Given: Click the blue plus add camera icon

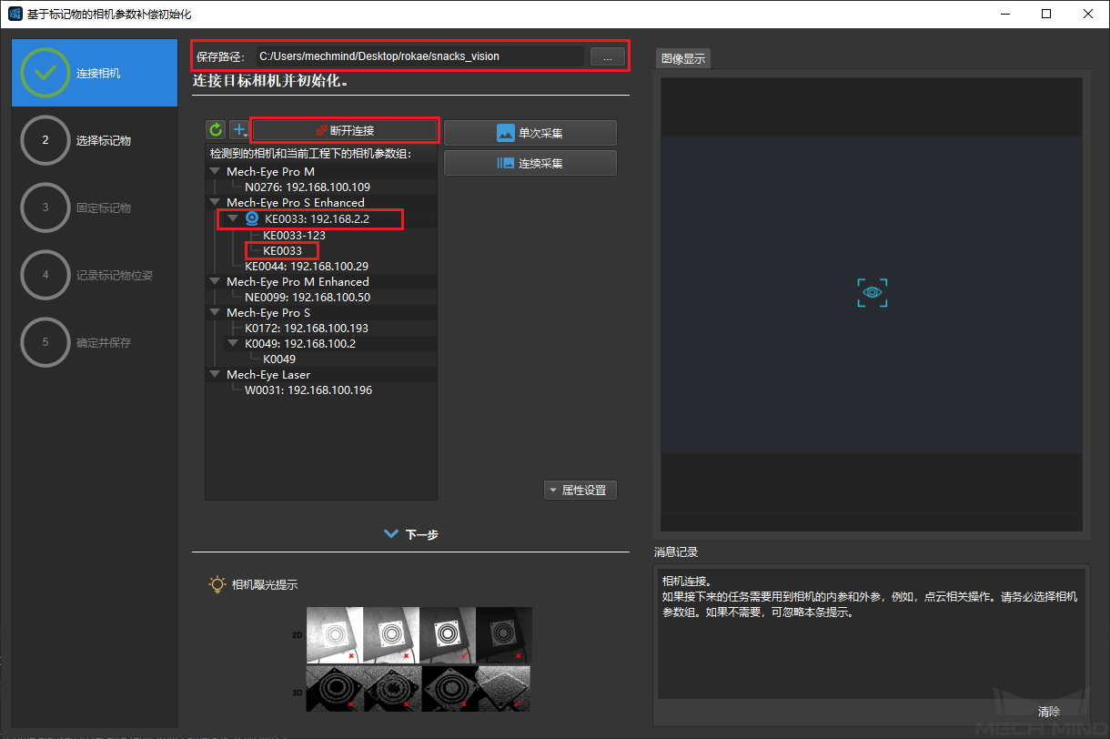Looking at the screenshot, I should [x=239, y=130].
